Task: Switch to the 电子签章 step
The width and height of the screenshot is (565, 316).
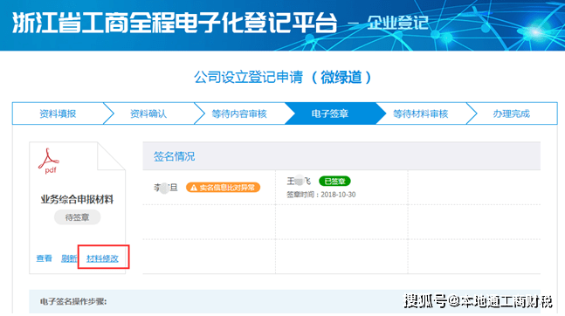Action: coord(330,113)
